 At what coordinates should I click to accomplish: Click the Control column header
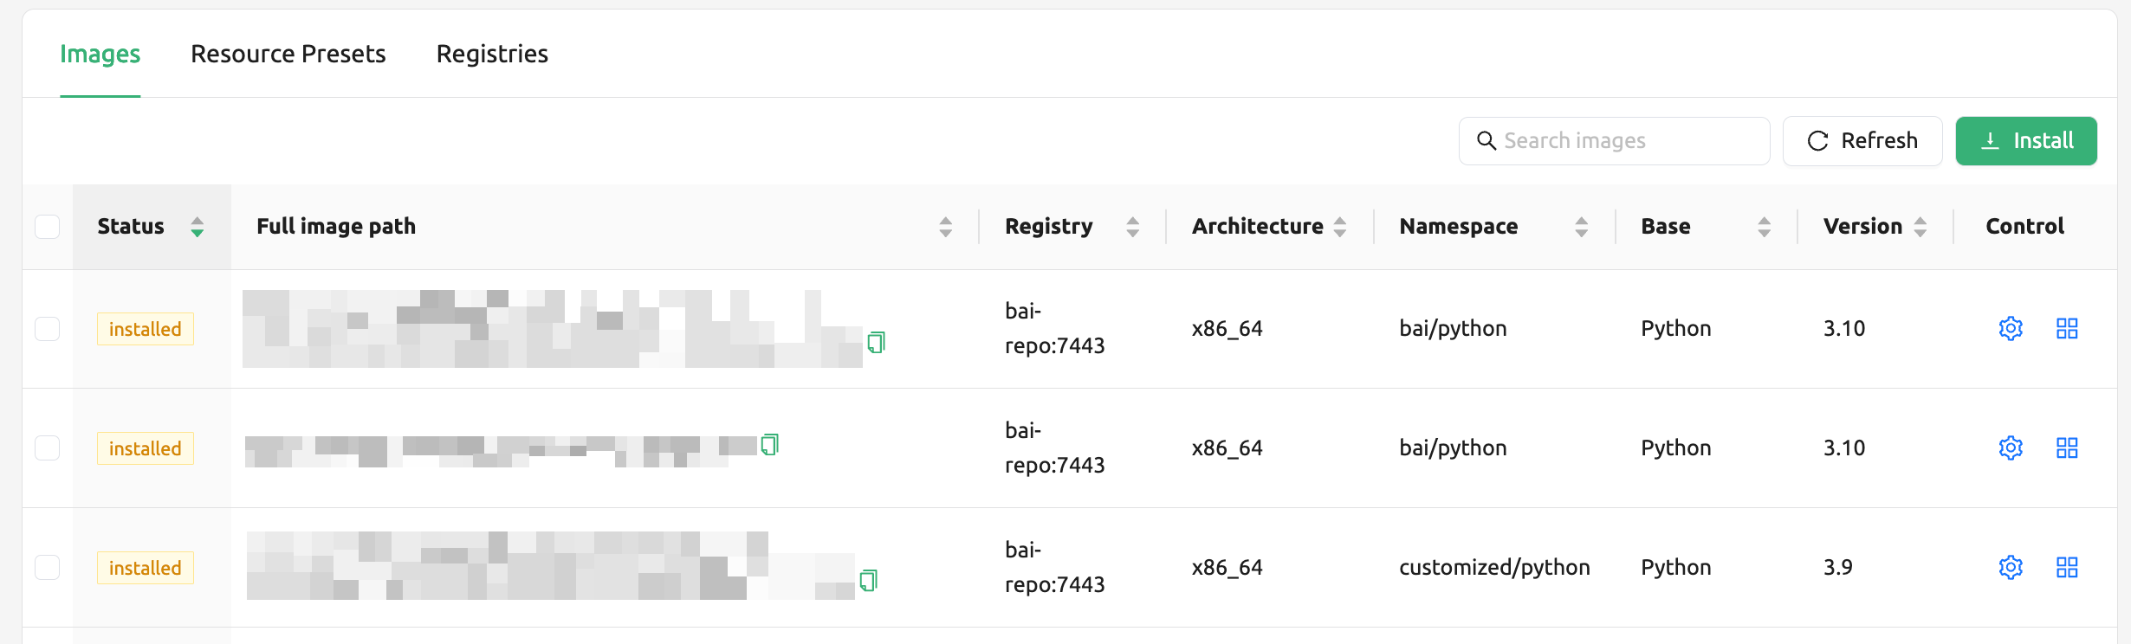pyautogui.click(x=2024, y=227)
